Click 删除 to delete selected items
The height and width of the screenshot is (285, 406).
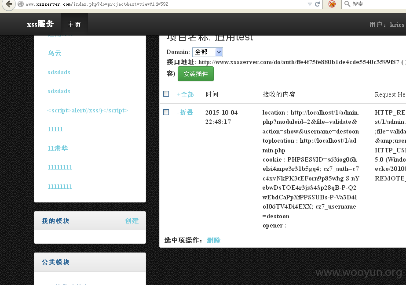point(214,240)
